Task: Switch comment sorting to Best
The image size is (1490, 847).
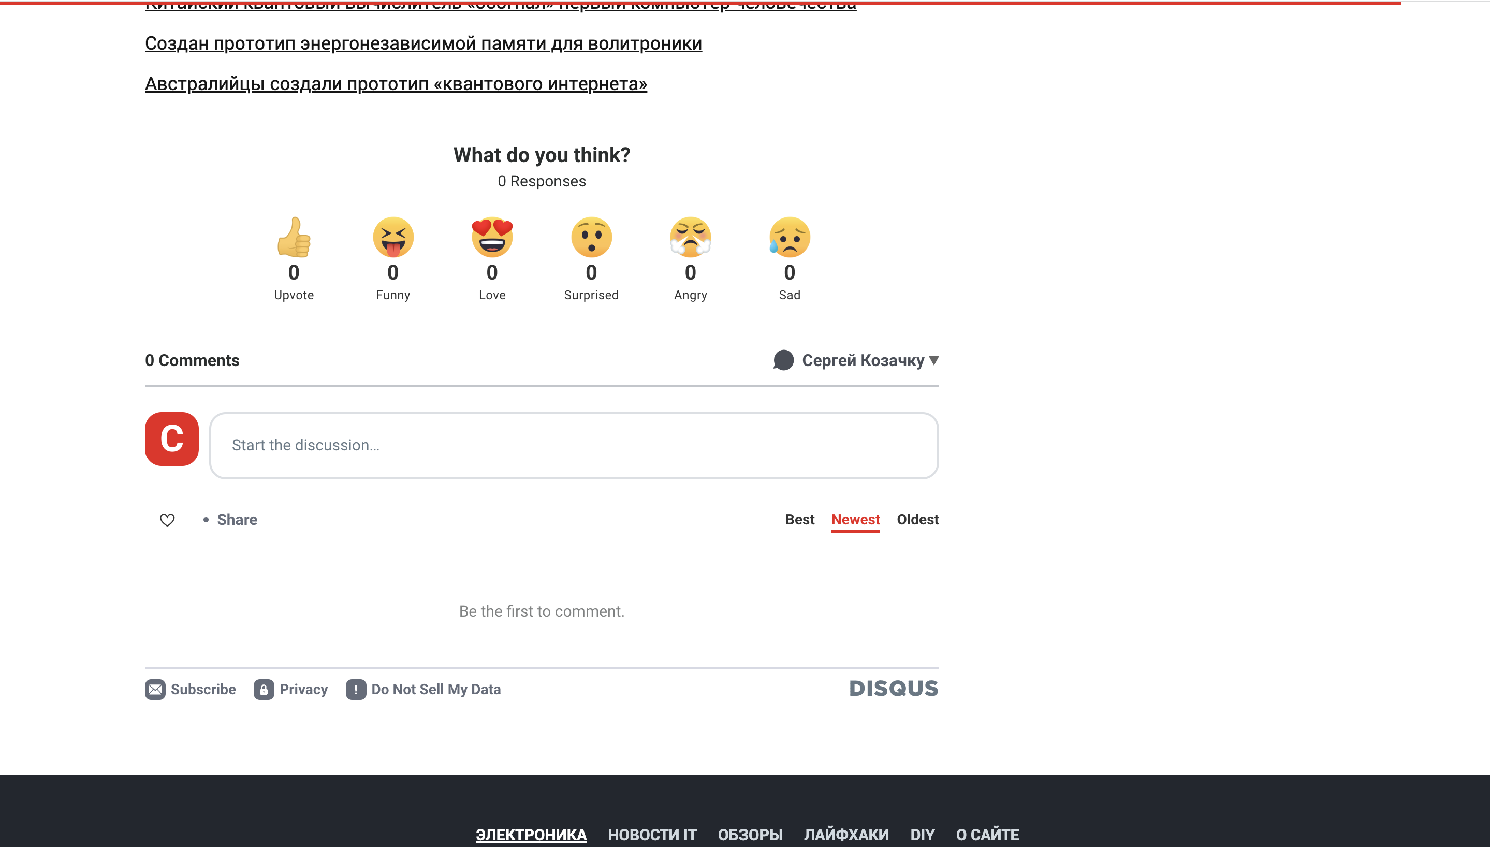Action: [x=800, y=519]
